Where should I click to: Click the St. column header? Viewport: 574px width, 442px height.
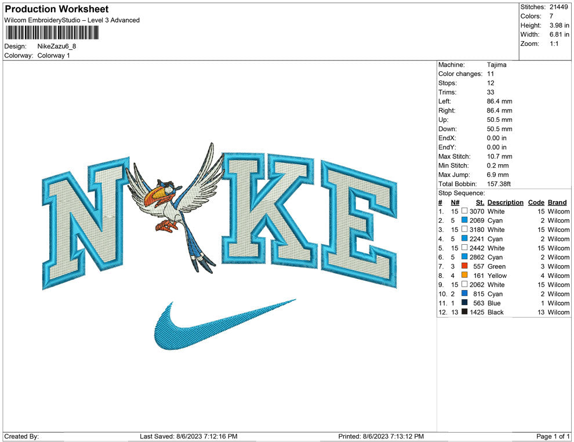480,202
